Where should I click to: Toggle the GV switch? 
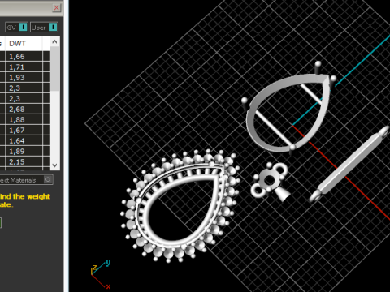(x=16, y=28)
